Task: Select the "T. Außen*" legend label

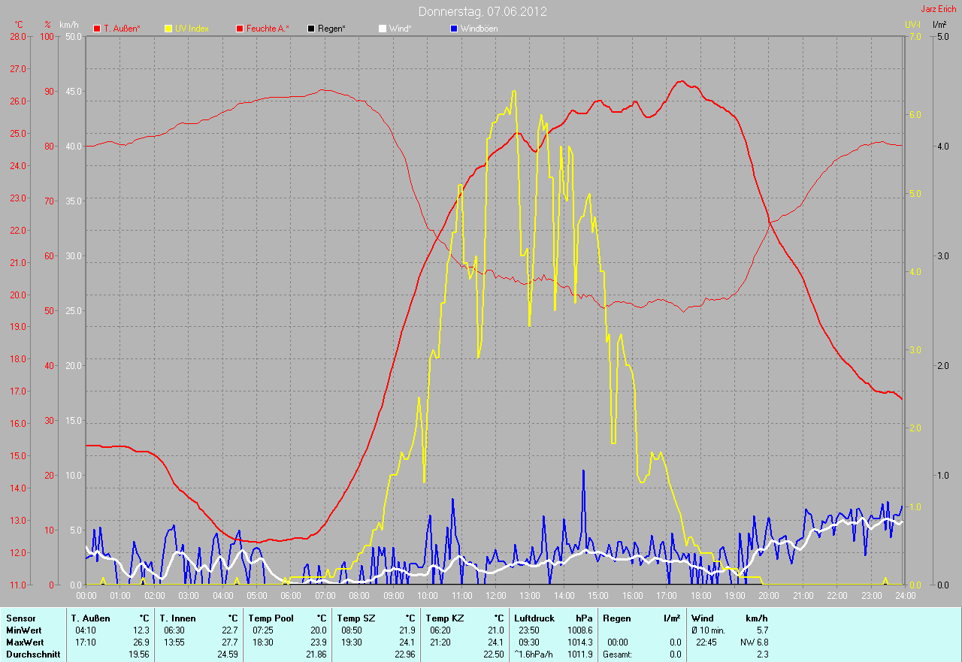Action: coord(123,29)
